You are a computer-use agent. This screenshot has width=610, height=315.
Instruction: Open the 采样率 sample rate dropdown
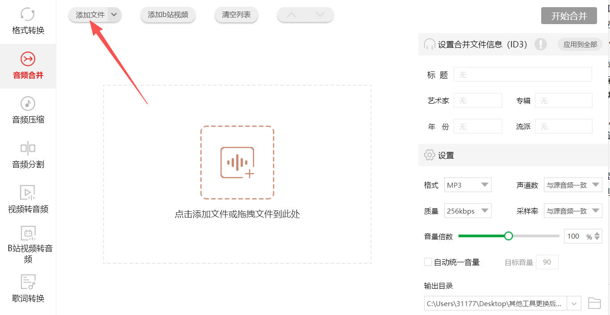573,211
